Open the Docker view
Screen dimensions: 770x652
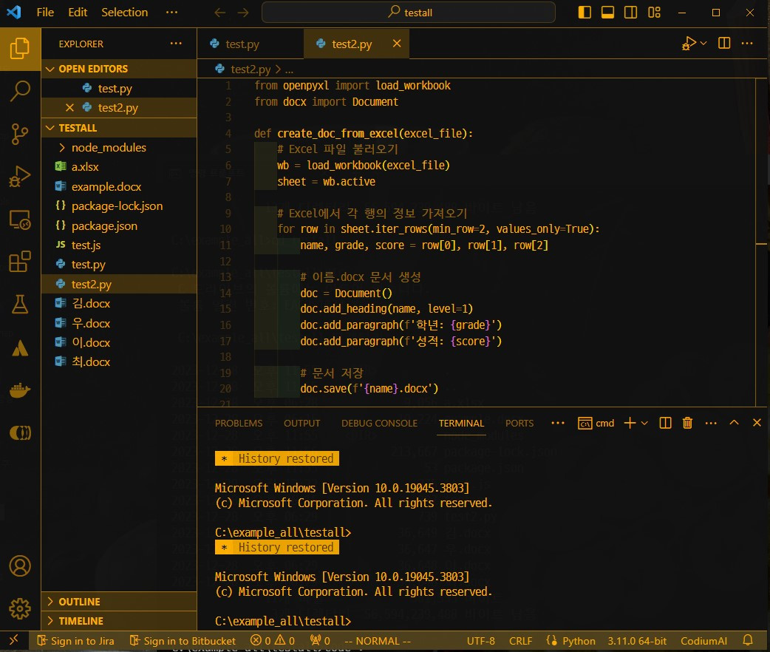20,390
